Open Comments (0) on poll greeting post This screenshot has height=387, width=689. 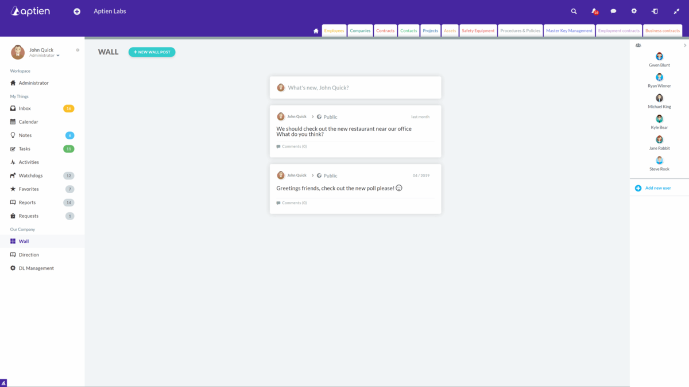pyautogui.click(x=292, y=203)
